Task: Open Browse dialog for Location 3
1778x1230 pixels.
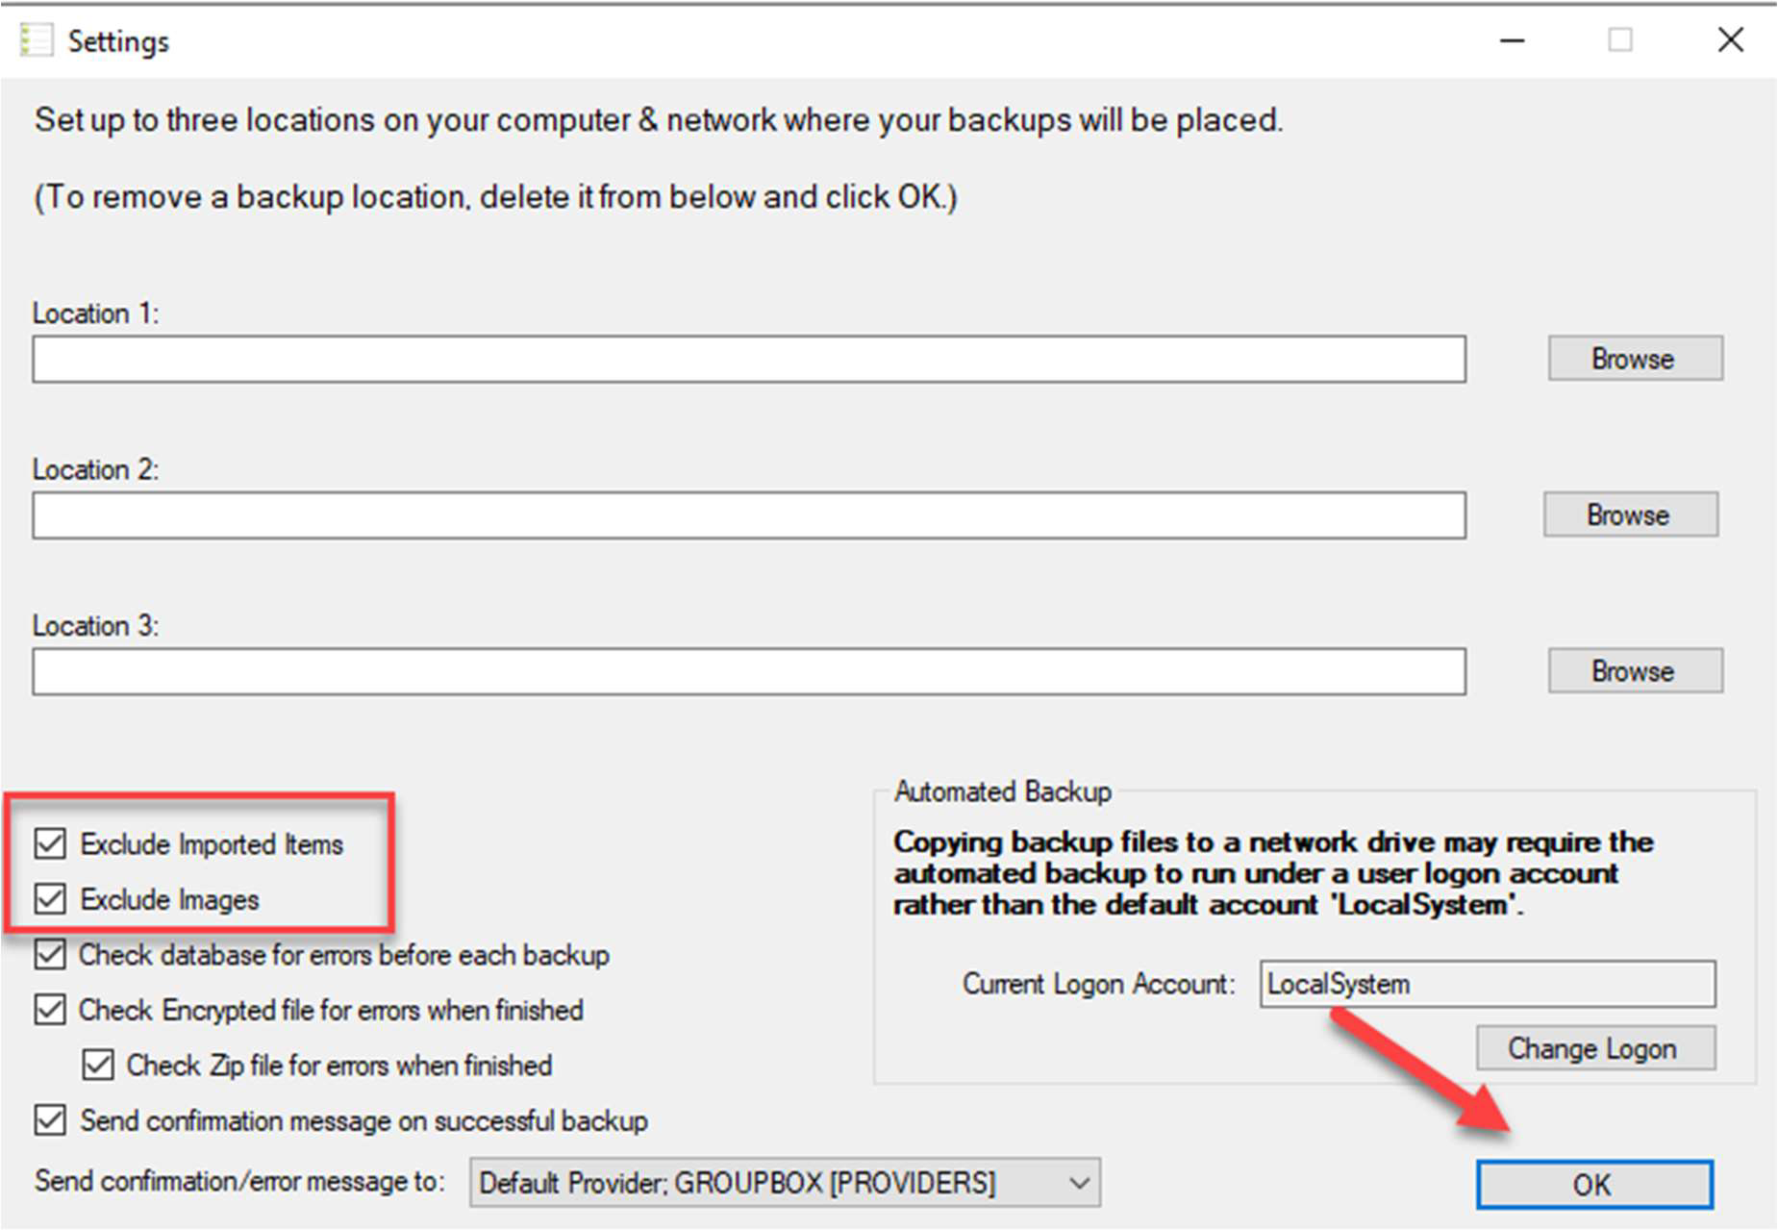Action: click(1634, 670)
